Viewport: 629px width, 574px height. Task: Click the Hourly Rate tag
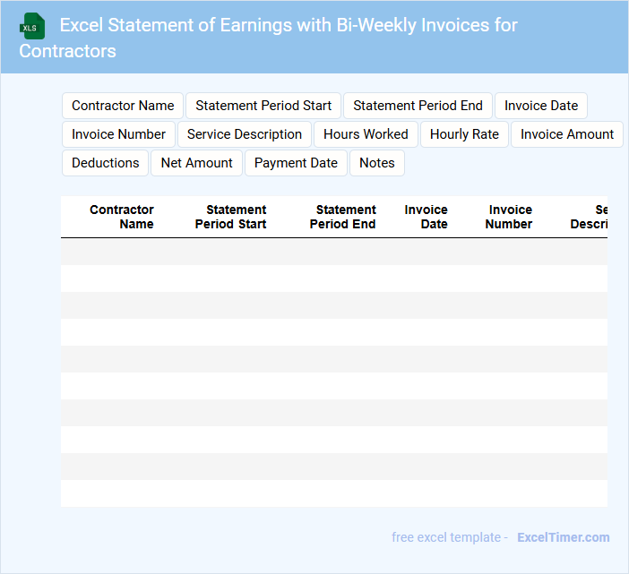coord(464,134)
